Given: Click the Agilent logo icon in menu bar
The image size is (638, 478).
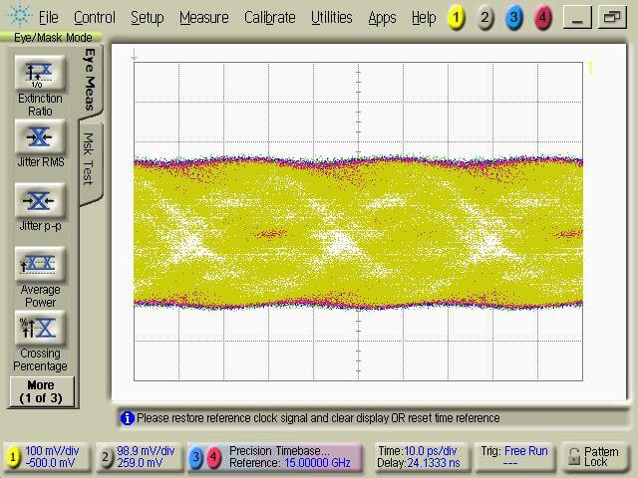Looking at the screenshot, I should tap(18, 17).
